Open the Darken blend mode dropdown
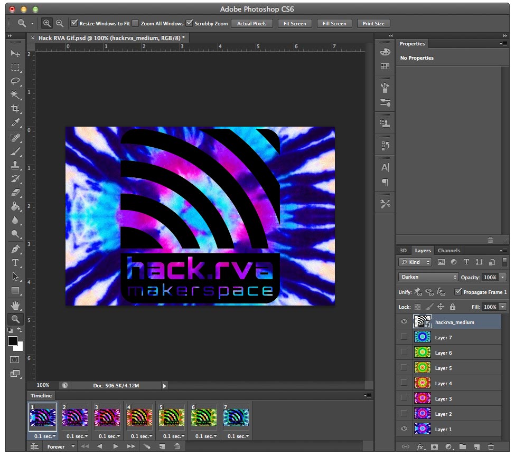515x457 pixels. pyautogui.click(x=428, y=277)
